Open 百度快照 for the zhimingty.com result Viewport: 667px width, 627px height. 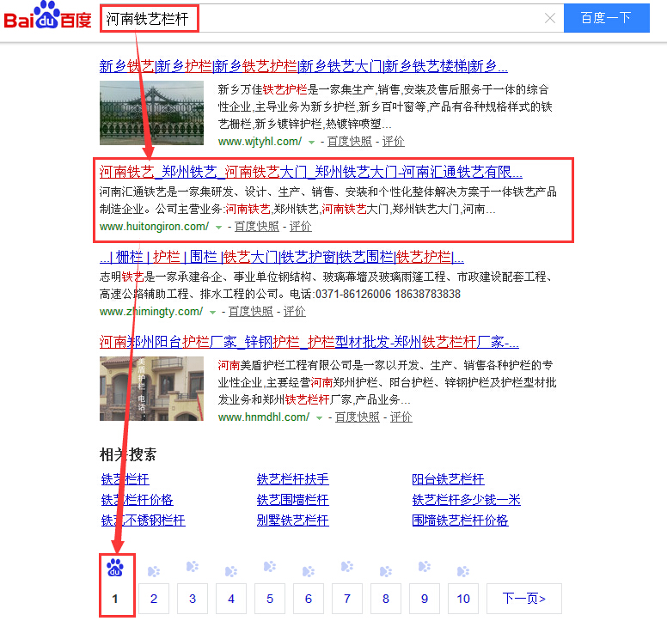click(250, 312)
